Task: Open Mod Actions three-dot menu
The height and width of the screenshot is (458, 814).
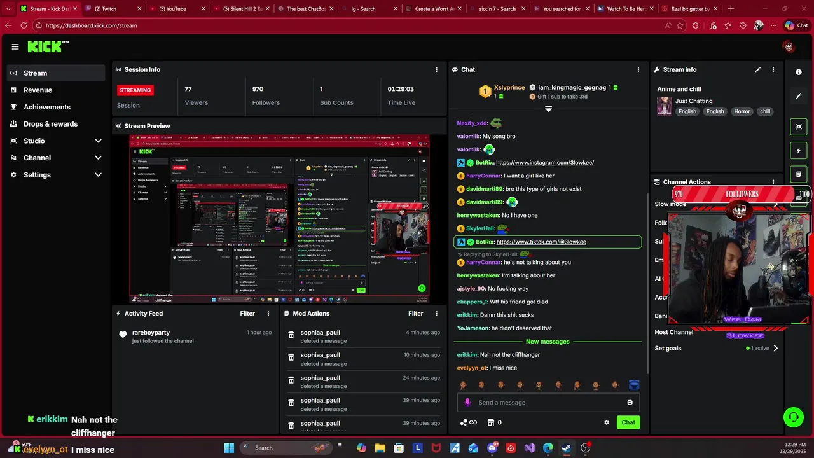Action: (x=436, y=314)
